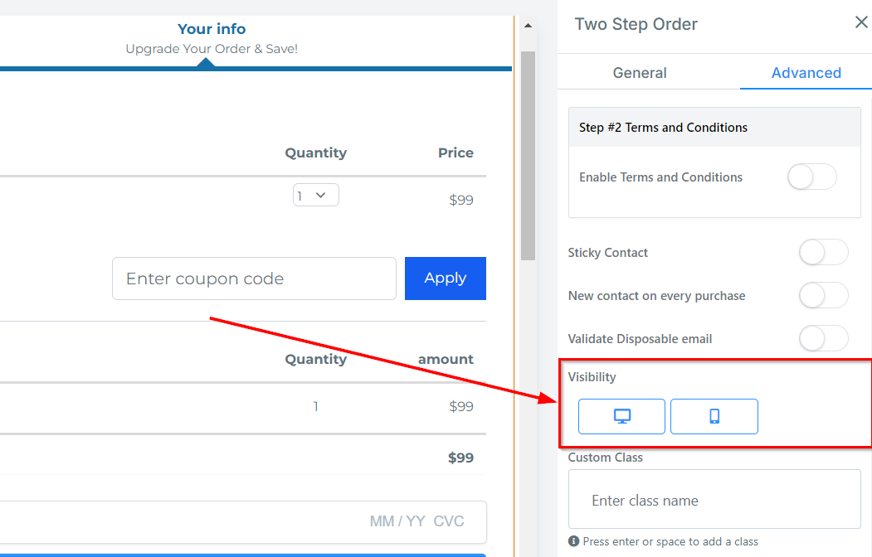
Task: Select mobile visibility icon
Action: tap(714, 416)
